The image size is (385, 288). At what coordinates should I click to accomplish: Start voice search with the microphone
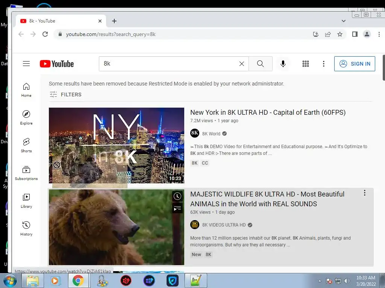283,64
